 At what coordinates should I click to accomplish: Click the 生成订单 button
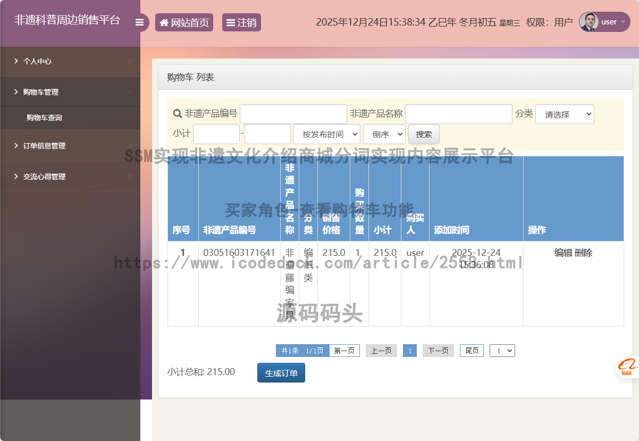click(x=281, y=373)
